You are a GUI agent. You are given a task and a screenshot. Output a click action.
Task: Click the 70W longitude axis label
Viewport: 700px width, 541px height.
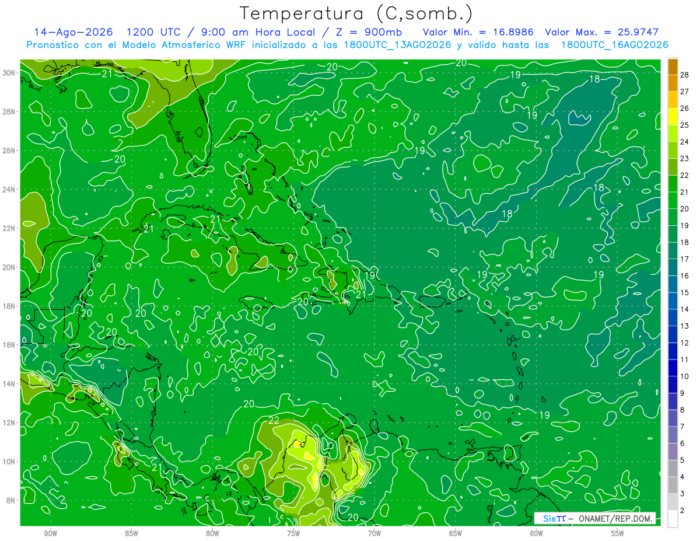click(x=374, y=533)
